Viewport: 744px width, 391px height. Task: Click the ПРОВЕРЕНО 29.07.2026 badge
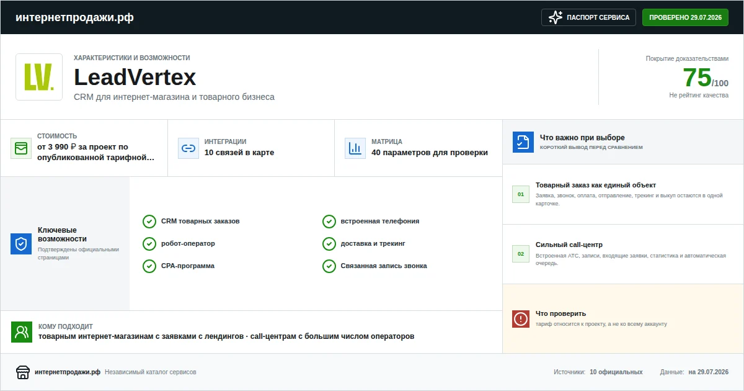685,17
